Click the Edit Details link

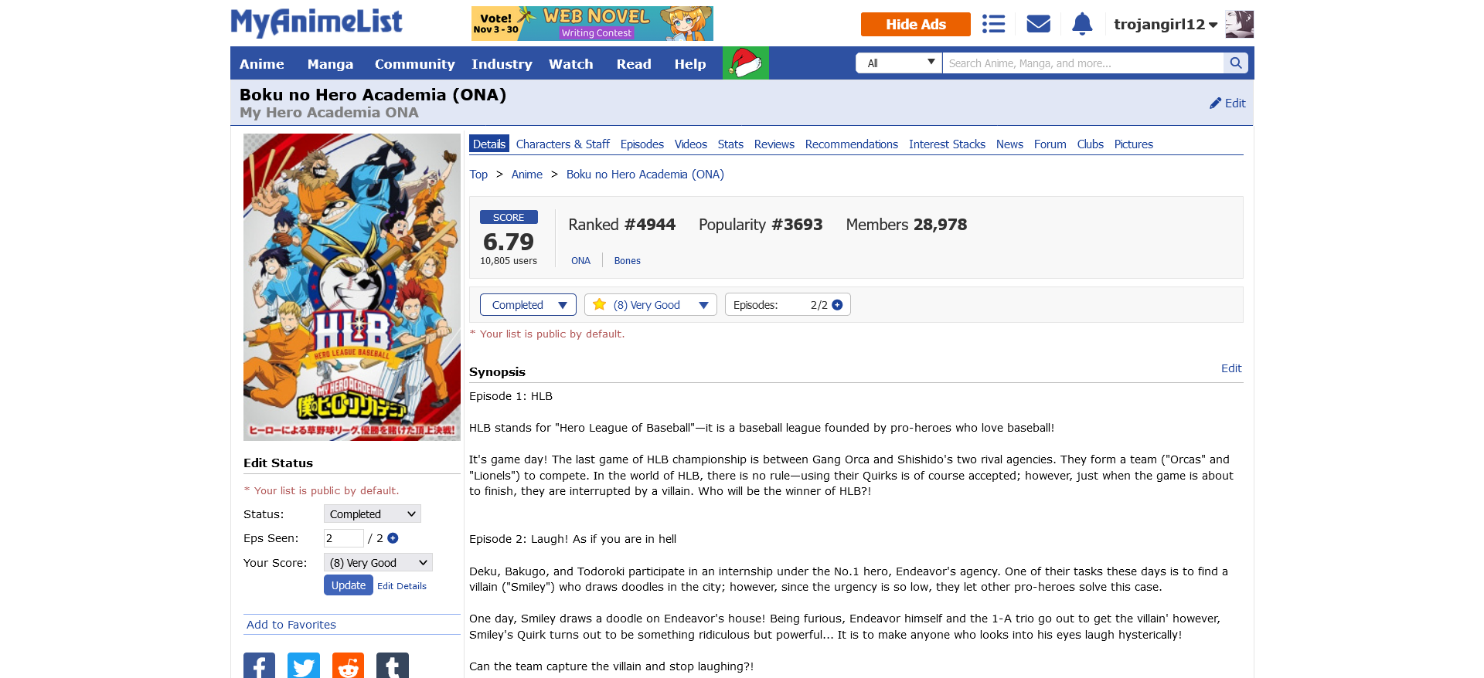point(402,586)
